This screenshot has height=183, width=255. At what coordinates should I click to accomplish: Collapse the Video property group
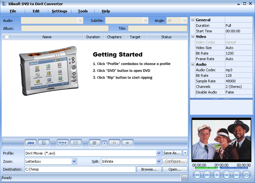point(193,36)
